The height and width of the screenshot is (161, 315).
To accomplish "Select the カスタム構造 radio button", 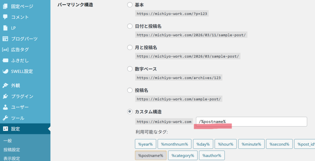I will 130,112.
